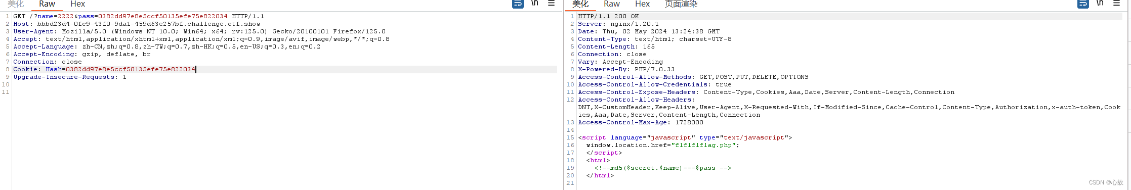
Task: Toggle non-printable \n display in response panel
Action: (x=1100, y=3)
